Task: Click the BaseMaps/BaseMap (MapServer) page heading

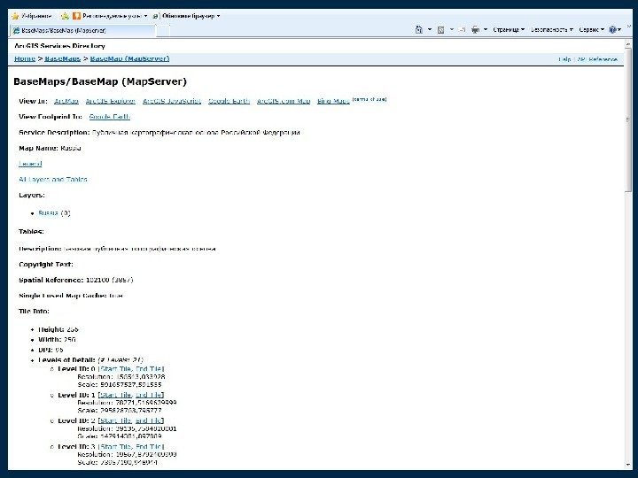Action: (x=100, y=81)
